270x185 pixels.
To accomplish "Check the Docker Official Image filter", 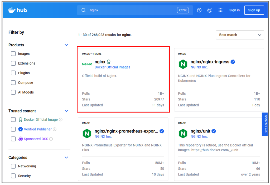I will point(13,120).
